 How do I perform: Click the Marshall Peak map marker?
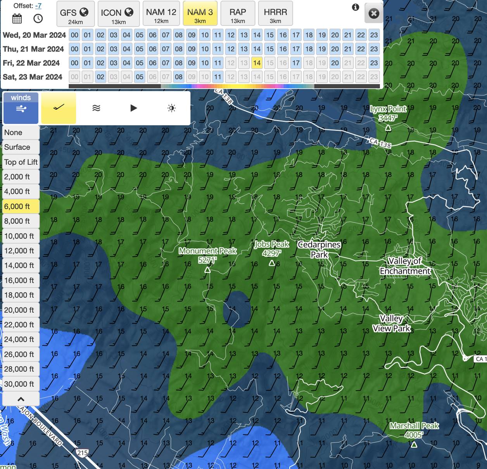[414, 444]
